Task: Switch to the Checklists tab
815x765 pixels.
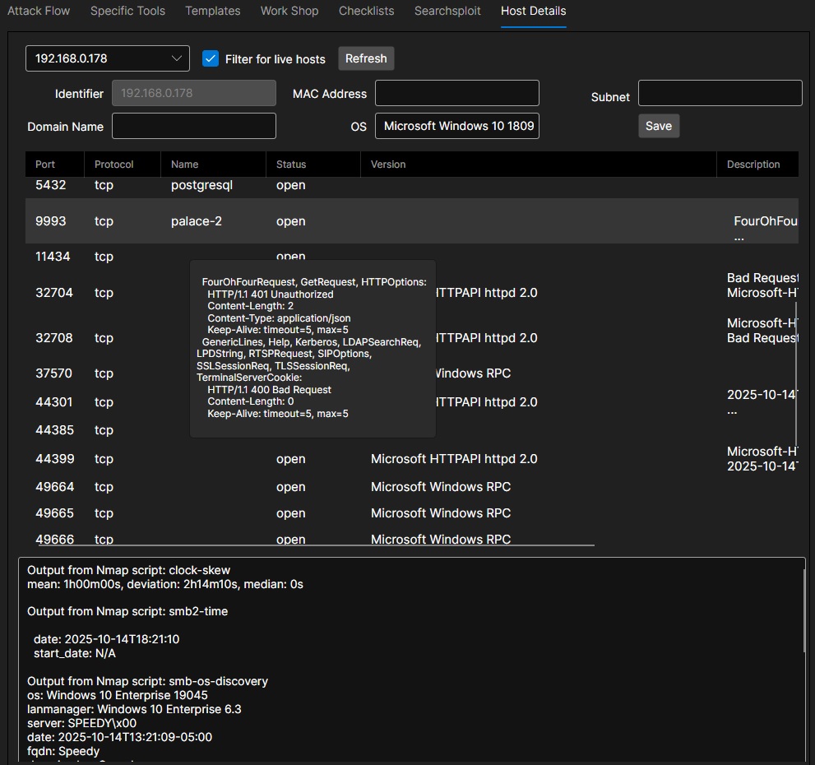Action: point(366,11)
